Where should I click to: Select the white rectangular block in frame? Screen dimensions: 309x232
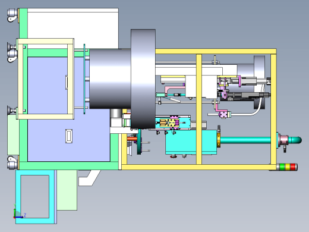tap(201, 87)
